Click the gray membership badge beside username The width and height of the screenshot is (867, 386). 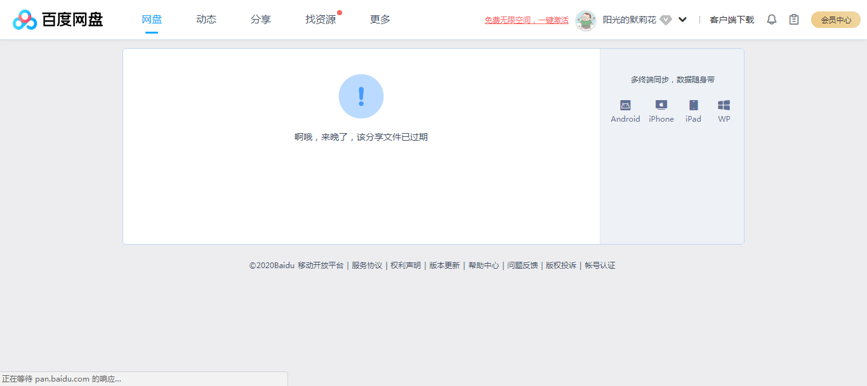click(x=666, y=20)
